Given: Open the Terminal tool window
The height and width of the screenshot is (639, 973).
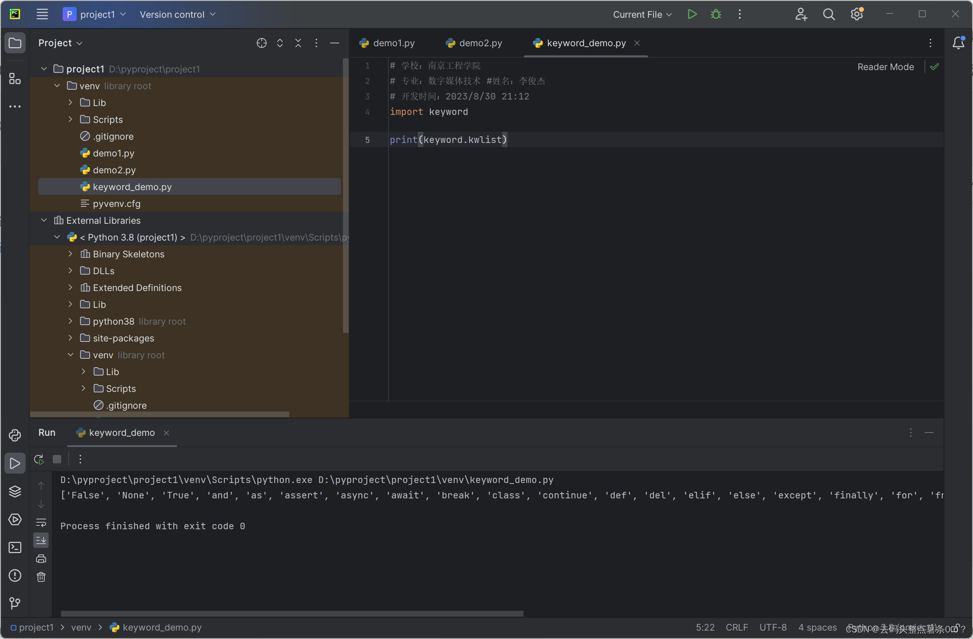Looking at the screenshot, I should pos(15,547).
